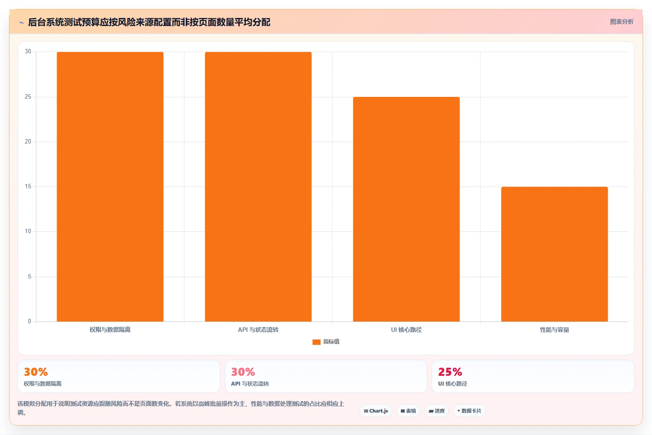
Task: Click the y-axis value 30
Action: (x=28, y=52)
